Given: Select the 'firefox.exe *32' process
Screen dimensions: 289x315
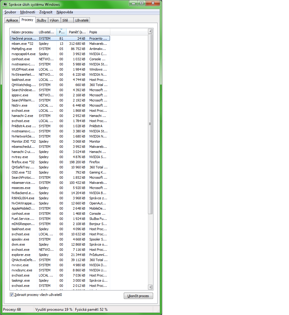Looking at the screenshot, I should (60, 162).
